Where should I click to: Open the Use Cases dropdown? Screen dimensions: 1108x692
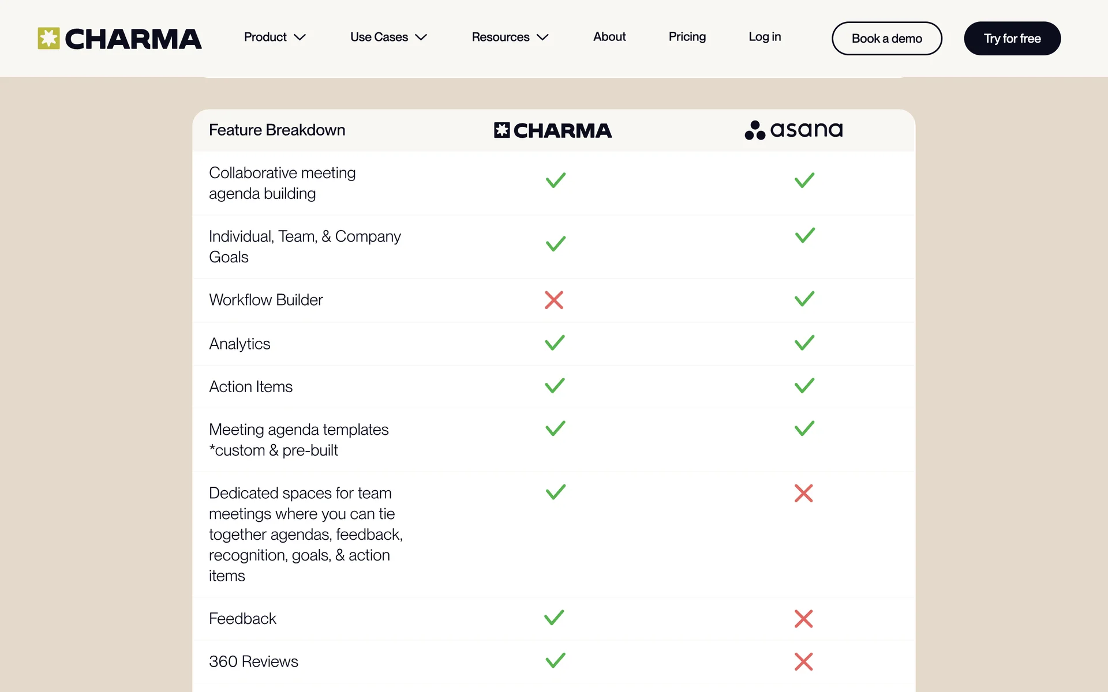pyautogui.click(x=388, y=37)
